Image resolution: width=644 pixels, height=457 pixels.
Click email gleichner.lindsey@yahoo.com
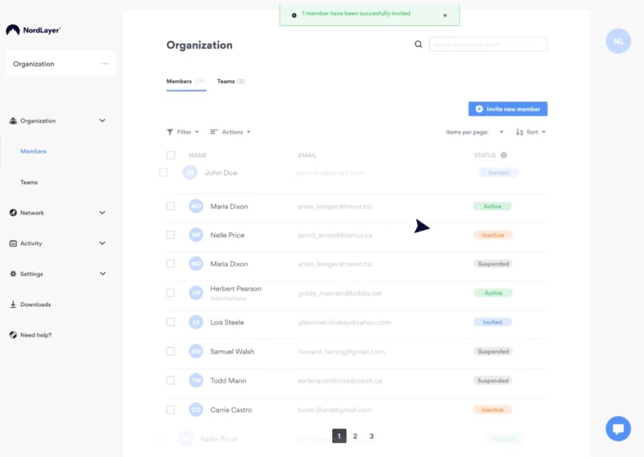344,322
